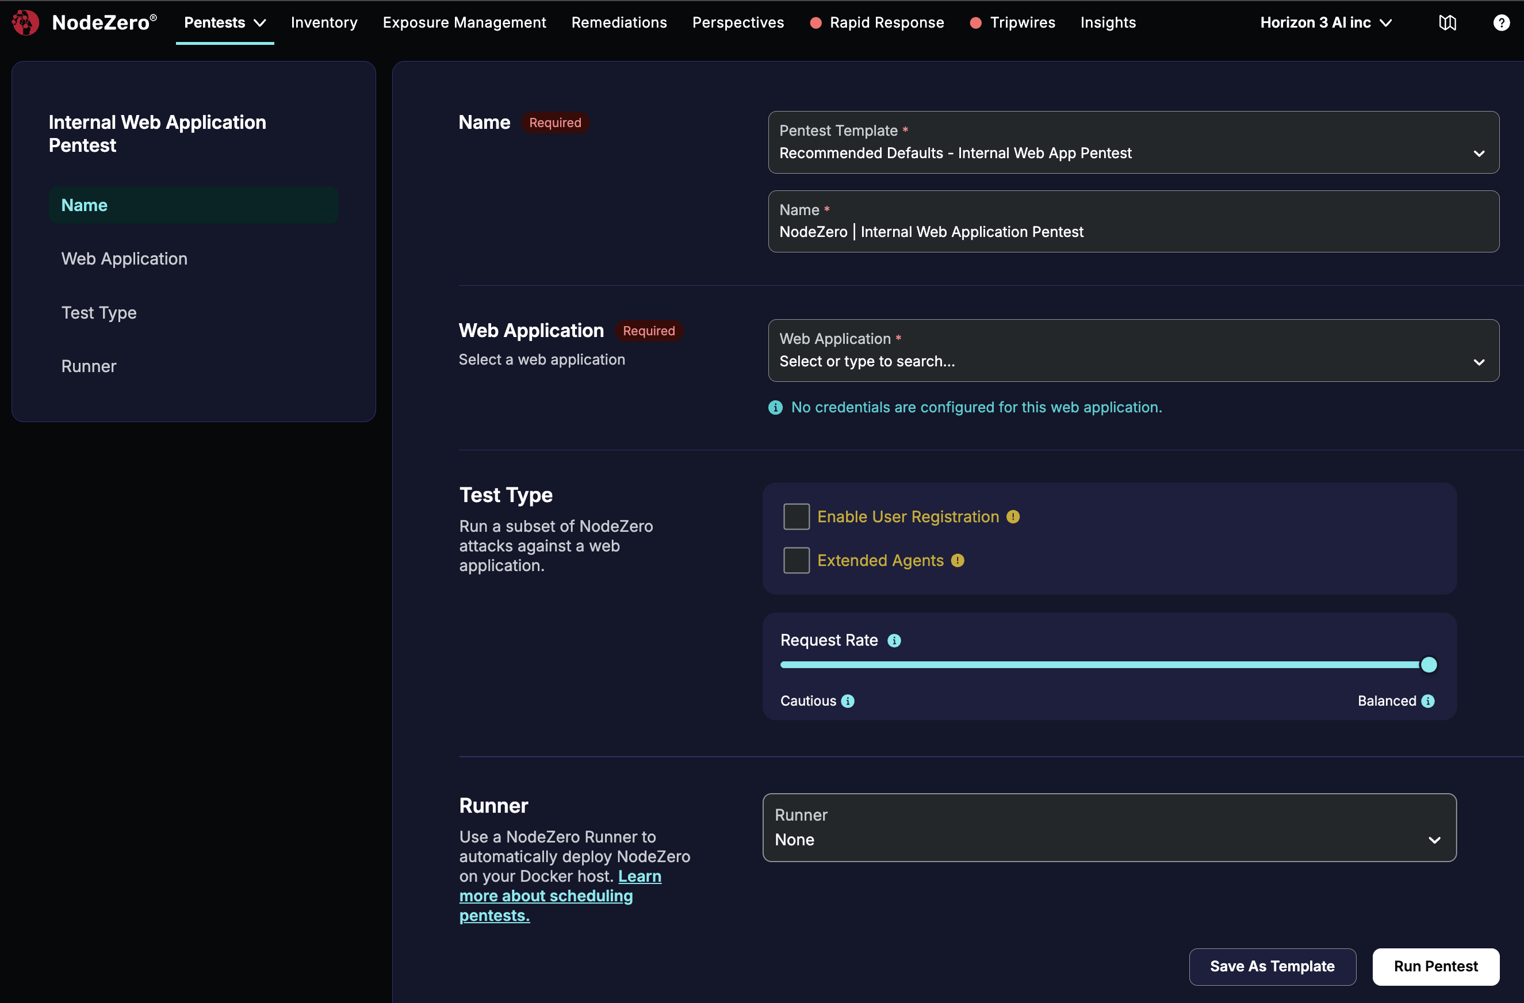Image resolution: width=1524 pixels, height=1003 pixels.
Task: Open the Remediations page
Action: [x=619, y=22]
